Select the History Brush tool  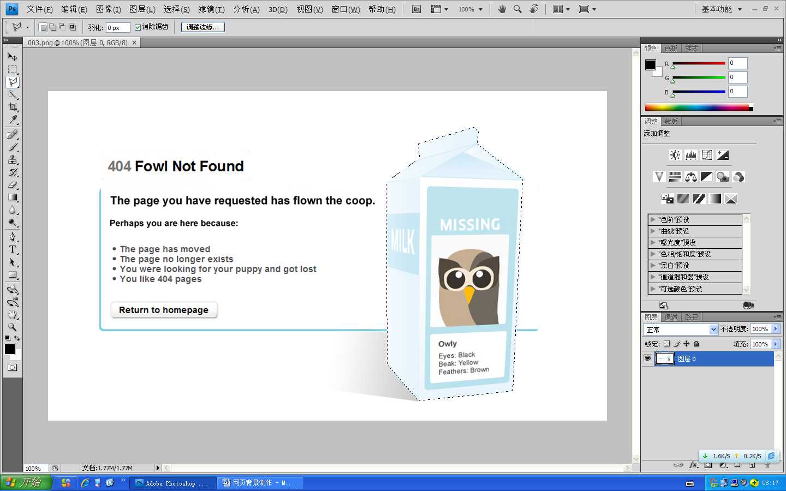pyautogui.click(x=13, y=172)
